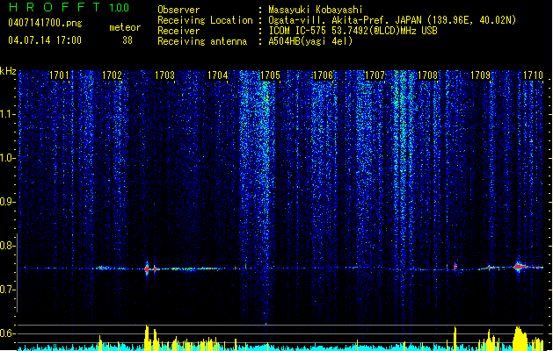The image size is (553, 351).
Task: Click the strong red echo near 1710
Action: 519,267
